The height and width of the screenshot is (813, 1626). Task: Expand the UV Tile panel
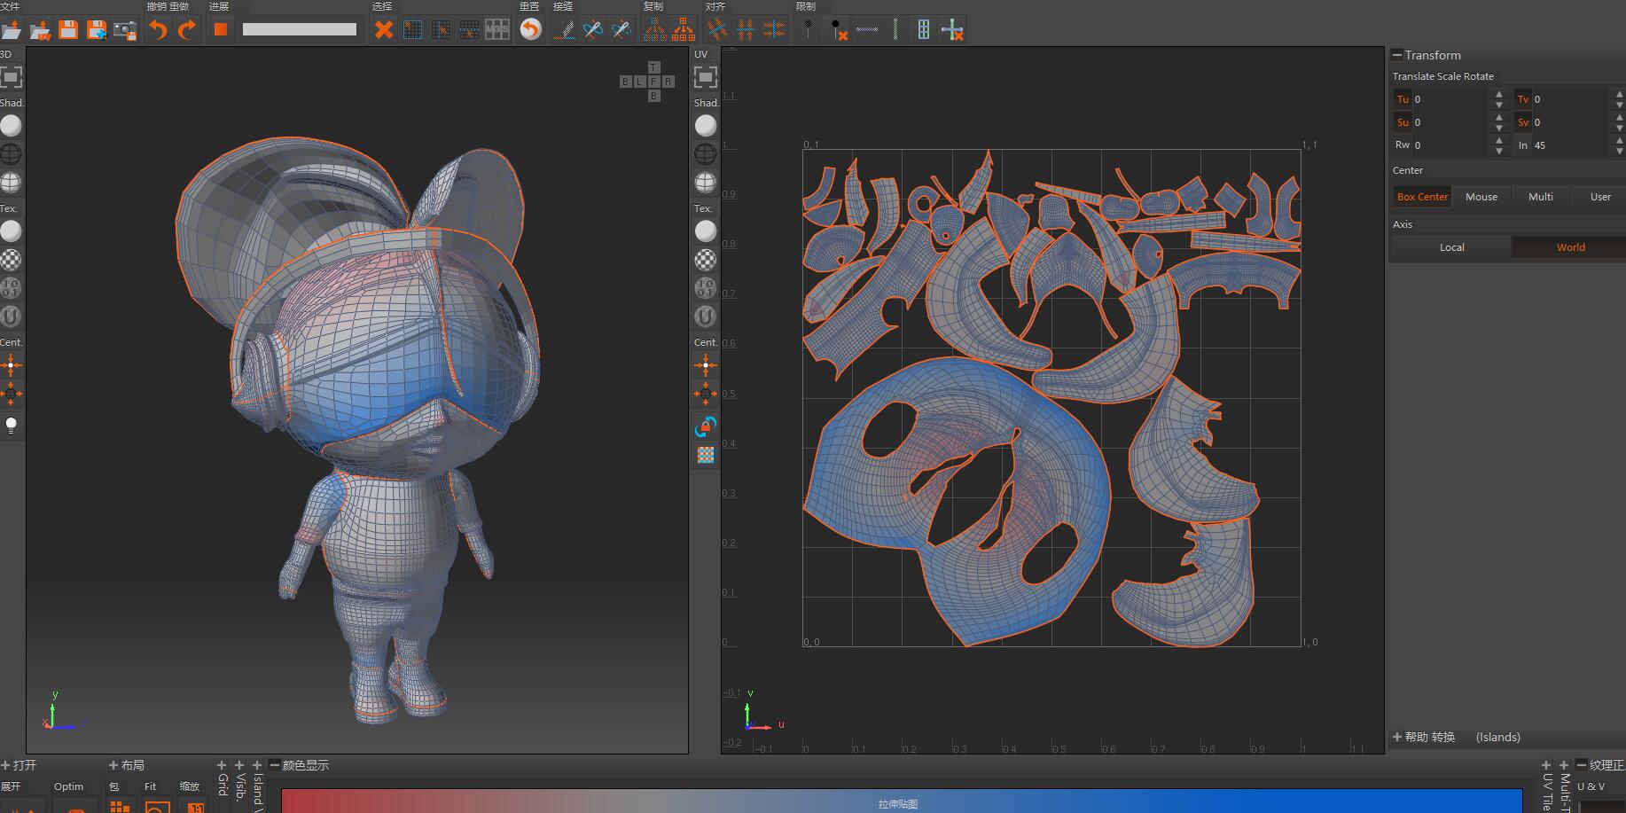1546,765
